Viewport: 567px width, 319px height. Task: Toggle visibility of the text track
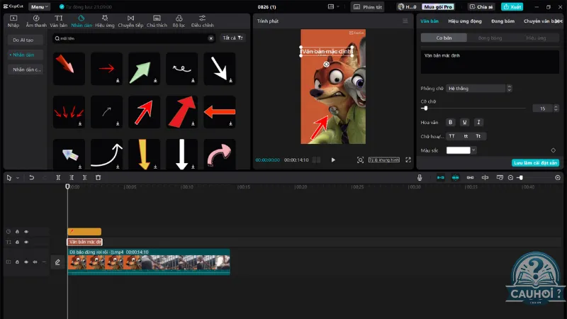(x=26, y=242)
